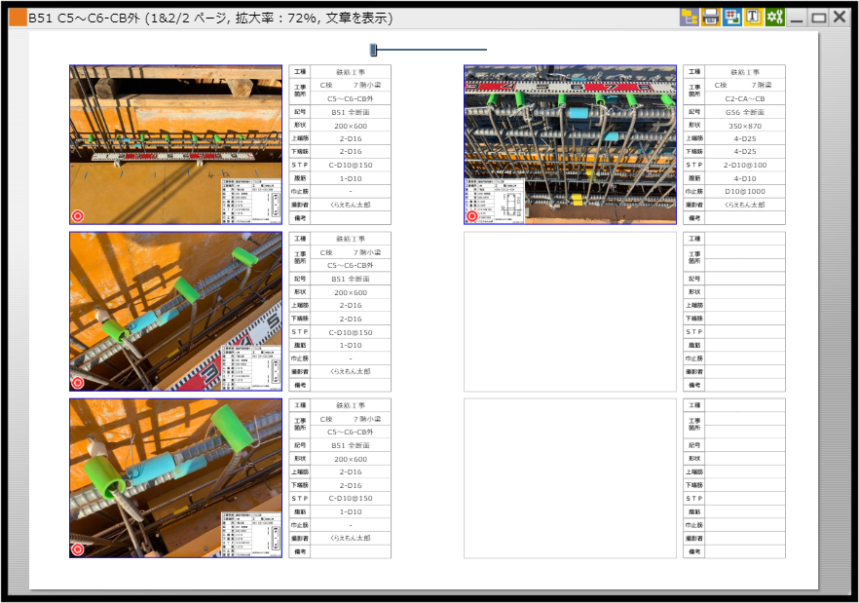Click '200×600' beside the middle-left photo
This screenshot has width=859, height=603.
(x=351, y=292)
